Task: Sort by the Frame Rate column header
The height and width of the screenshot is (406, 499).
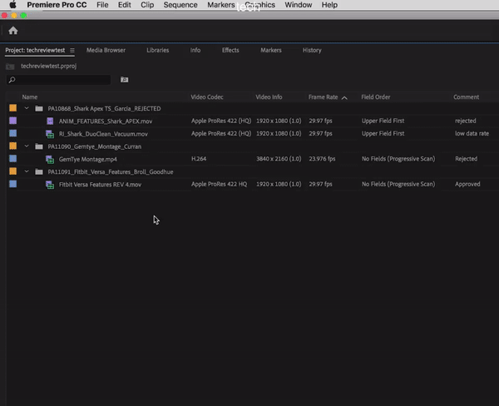Action: pos(323,97)
